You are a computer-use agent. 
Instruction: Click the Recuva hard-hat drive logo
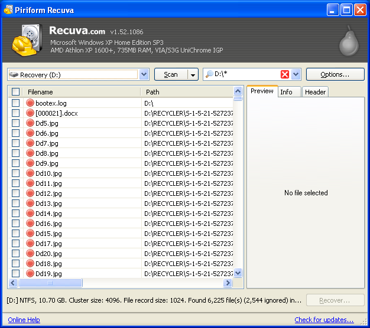[27, 40]
